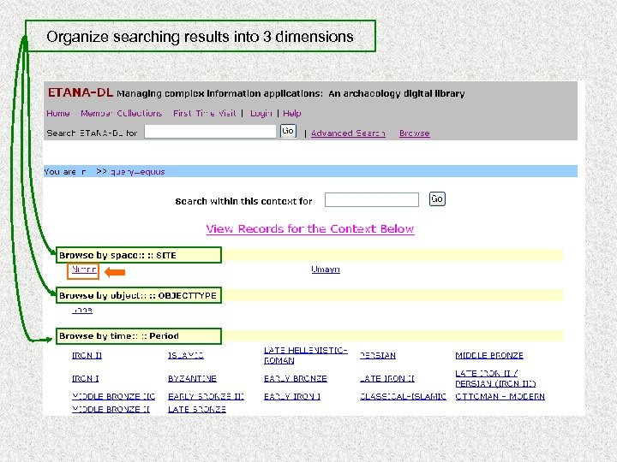Select the PERSIAN period link
This screenshot has height=462, width=617.
click(x=378, y=355)
